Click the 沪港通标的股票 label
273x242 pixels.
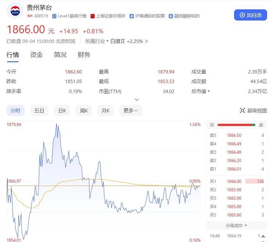click(150, 16)
